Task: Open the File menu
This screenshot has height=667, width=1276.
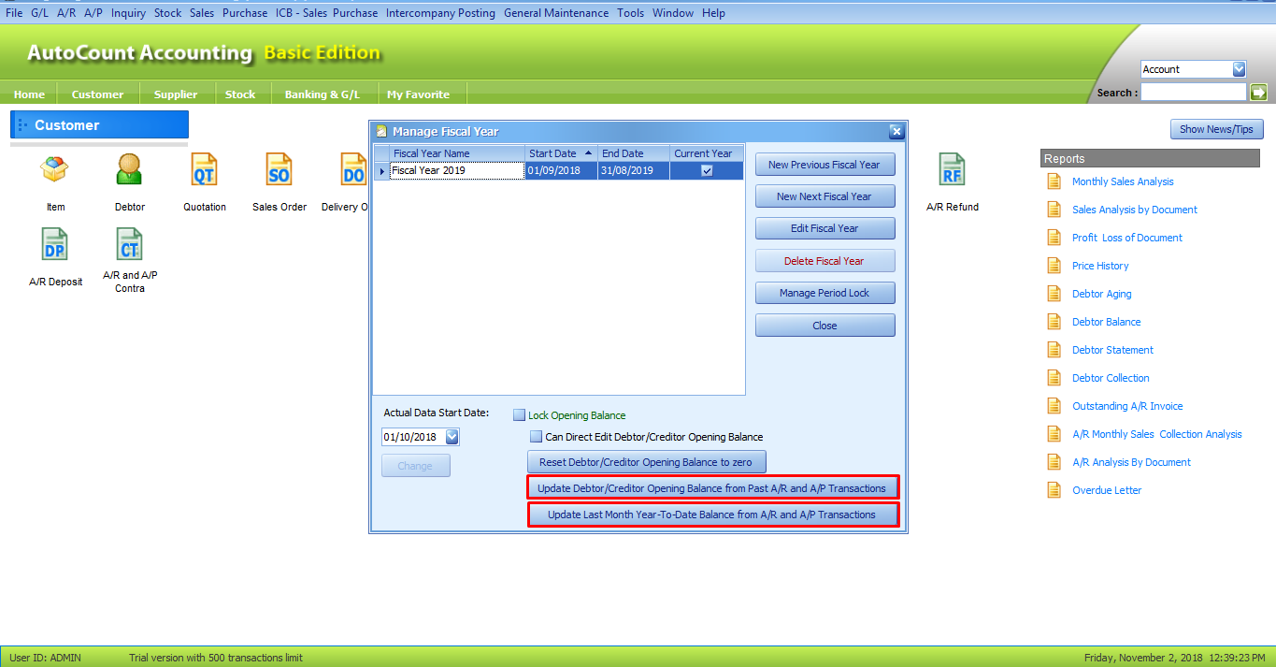Action: 14,13
